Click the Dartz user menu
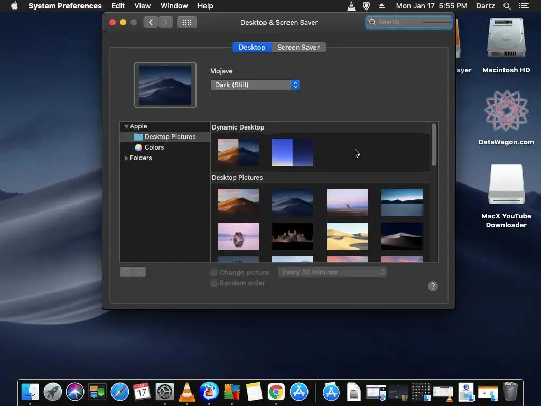 coord(485,6)
